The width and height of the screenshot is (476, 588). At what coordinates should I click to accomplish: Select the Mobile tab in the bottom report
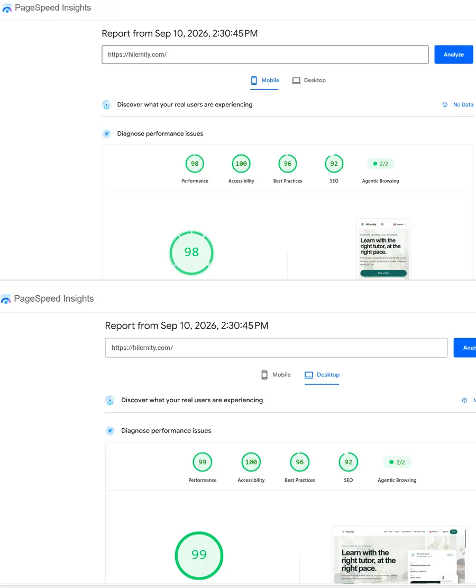(x=276, y=375)
